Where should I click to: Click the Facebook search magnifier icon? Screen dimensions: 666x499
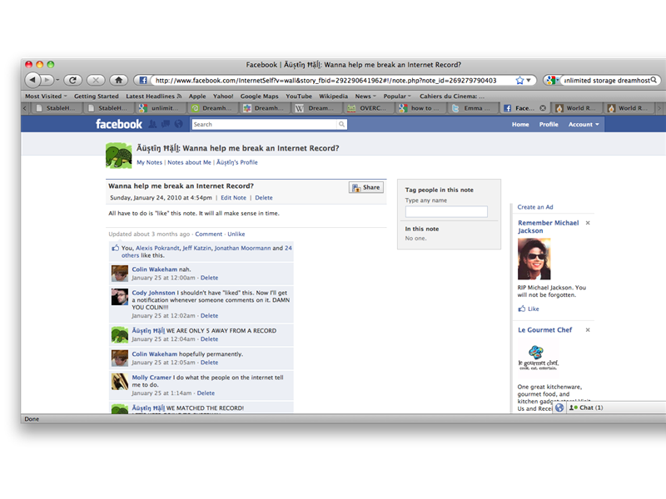341,124
